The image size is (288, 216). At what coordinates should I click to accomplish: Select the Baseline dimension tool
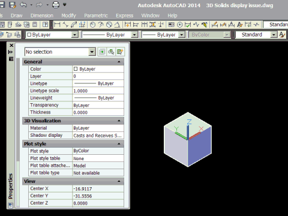click(136, 25)
